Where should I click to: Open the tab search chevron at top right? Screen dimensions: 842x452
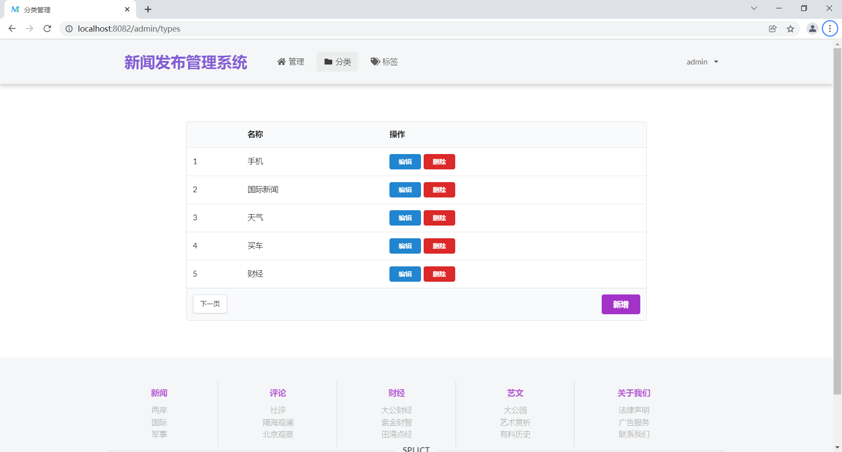coord(754,8)
